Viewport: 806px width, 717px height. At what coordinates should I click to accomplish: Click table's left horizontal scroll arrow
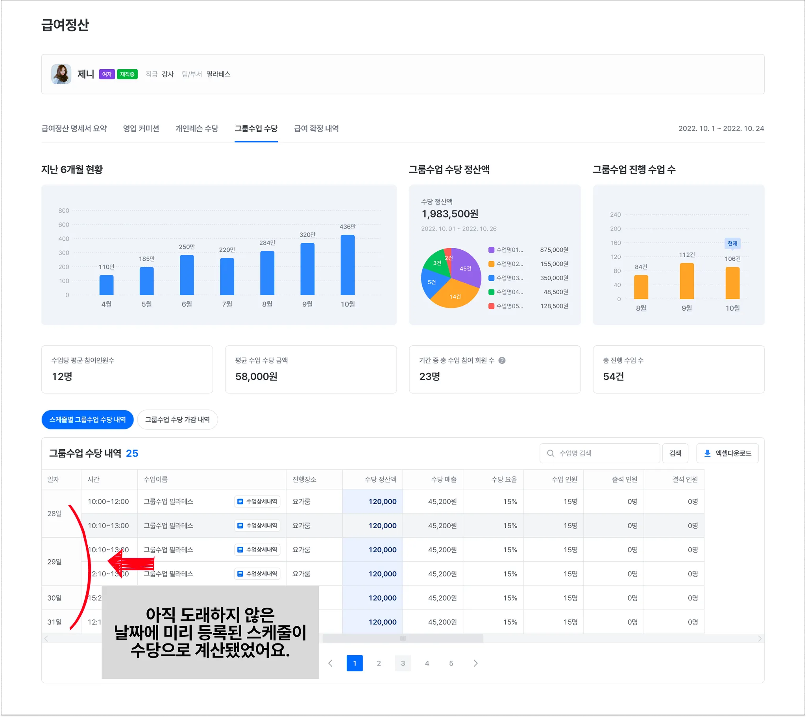[46, 639]
